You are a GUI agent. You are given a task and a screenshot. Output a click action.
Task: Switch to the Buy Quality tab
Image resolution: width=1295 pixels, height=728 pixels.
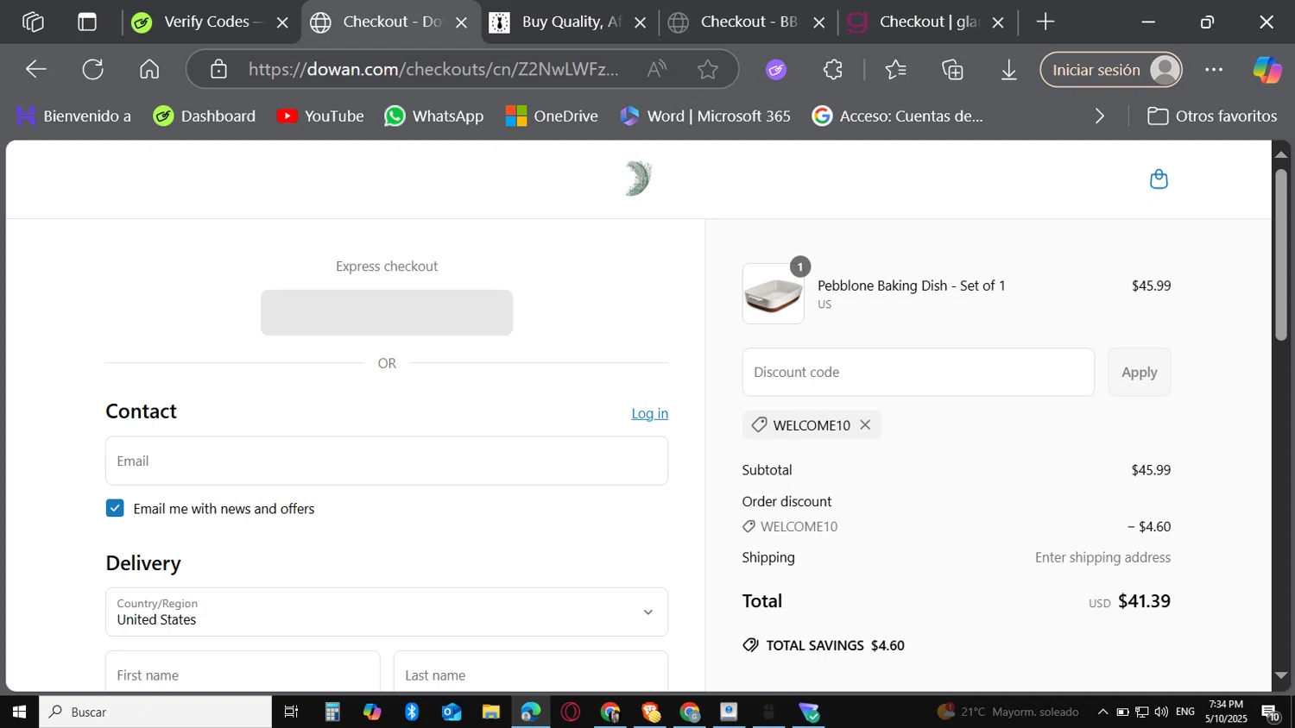tap(569, 22)
